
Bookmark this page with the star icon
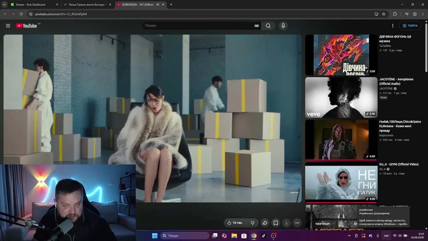click(x=384, y=14)
